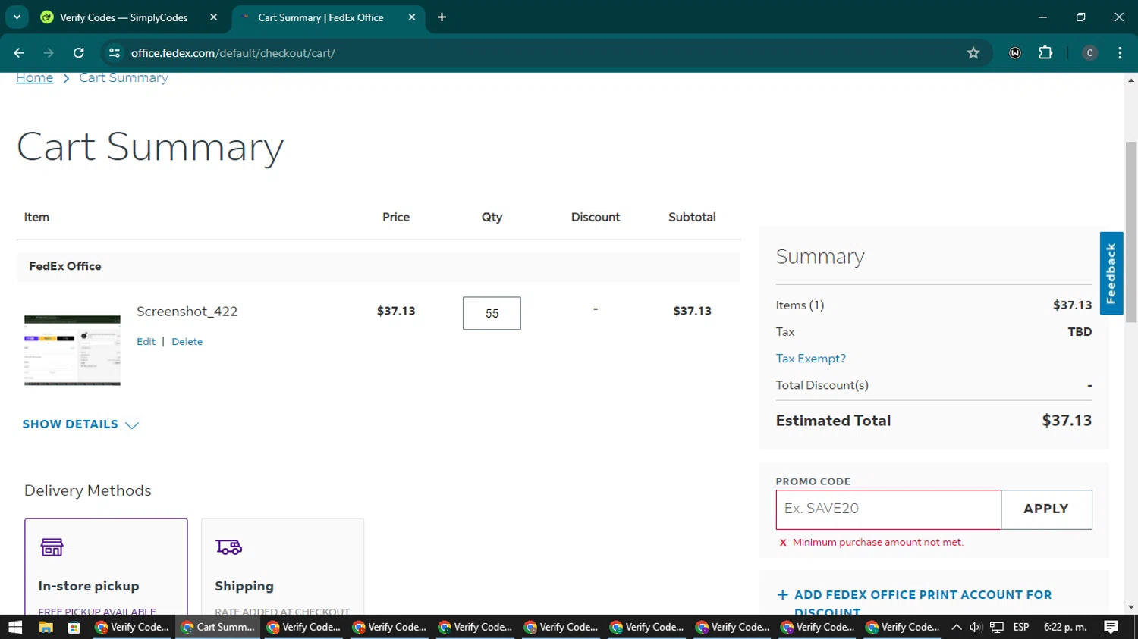Delete the Screenshot_422 cart item
Screen dimensions: 1138x639
pyautogui.click(x=187, y=342)
